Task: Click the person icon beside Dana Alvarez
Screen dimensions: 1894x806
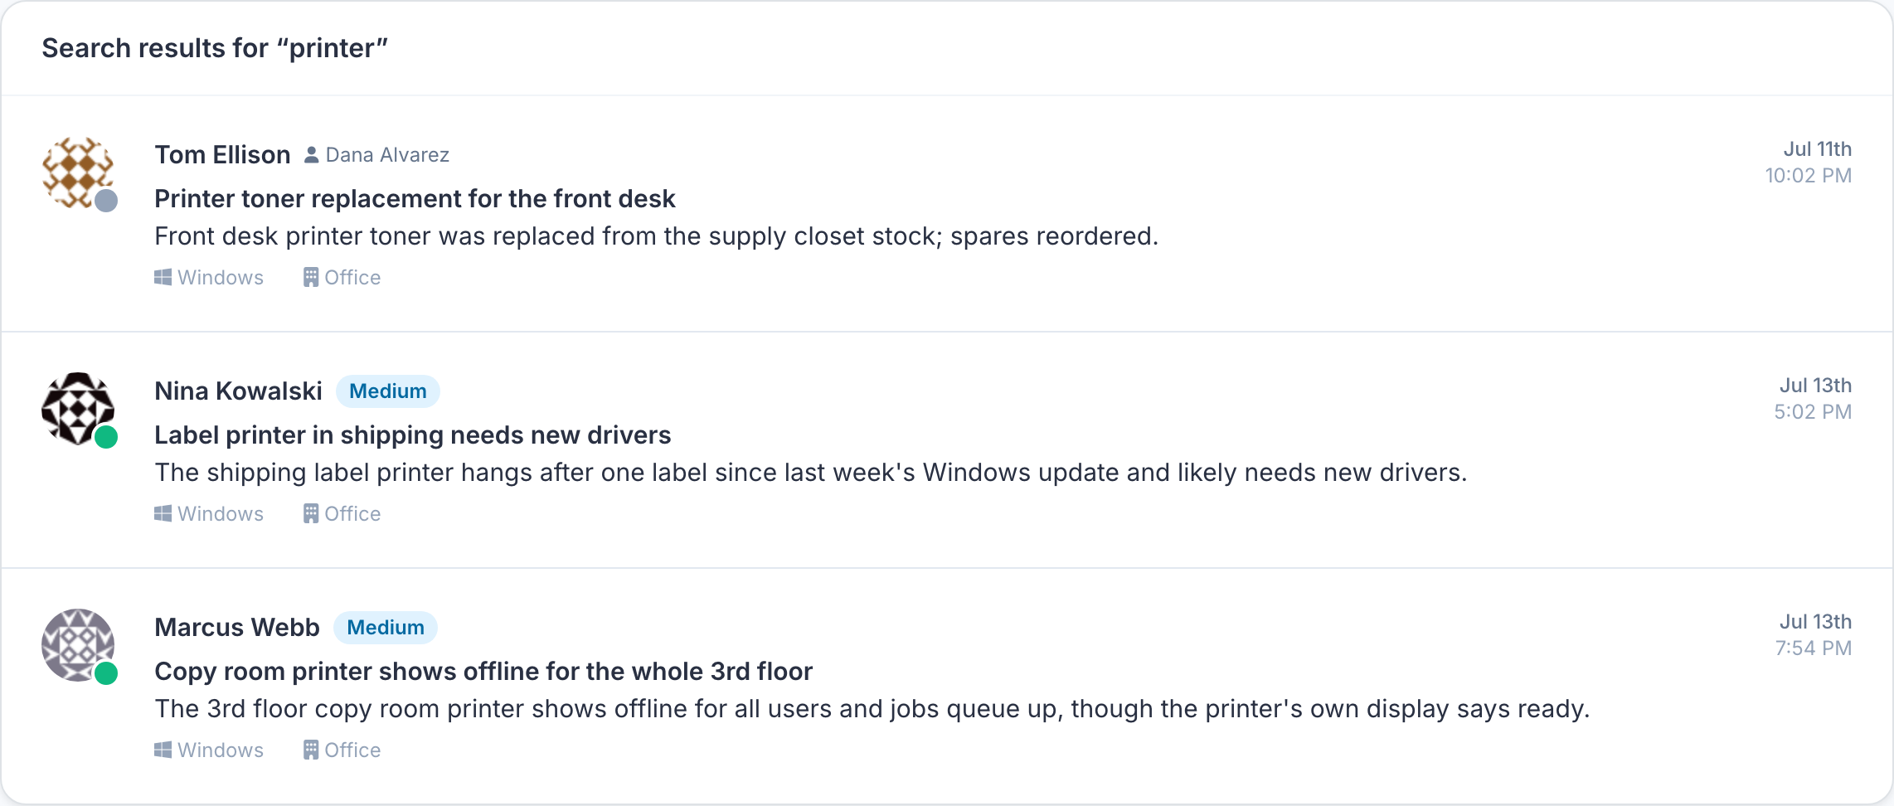Action: (x=311, y=155)
